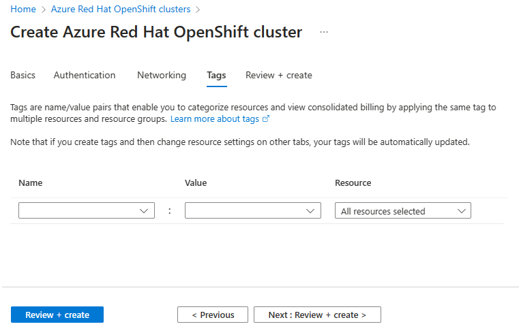Click the Name column header
This screenshot has height=335, width=519.
(x=31, y=183)
